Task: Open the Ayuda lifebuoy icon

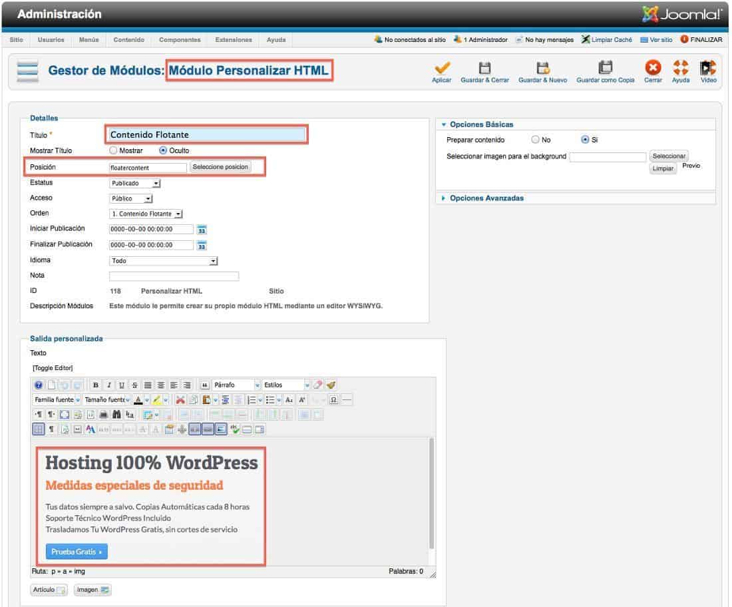Action: point(681,68)
